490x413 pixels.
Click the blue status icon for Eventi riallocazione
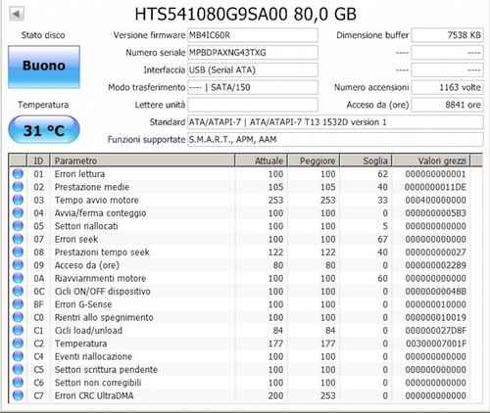click(x=18, y=356)
